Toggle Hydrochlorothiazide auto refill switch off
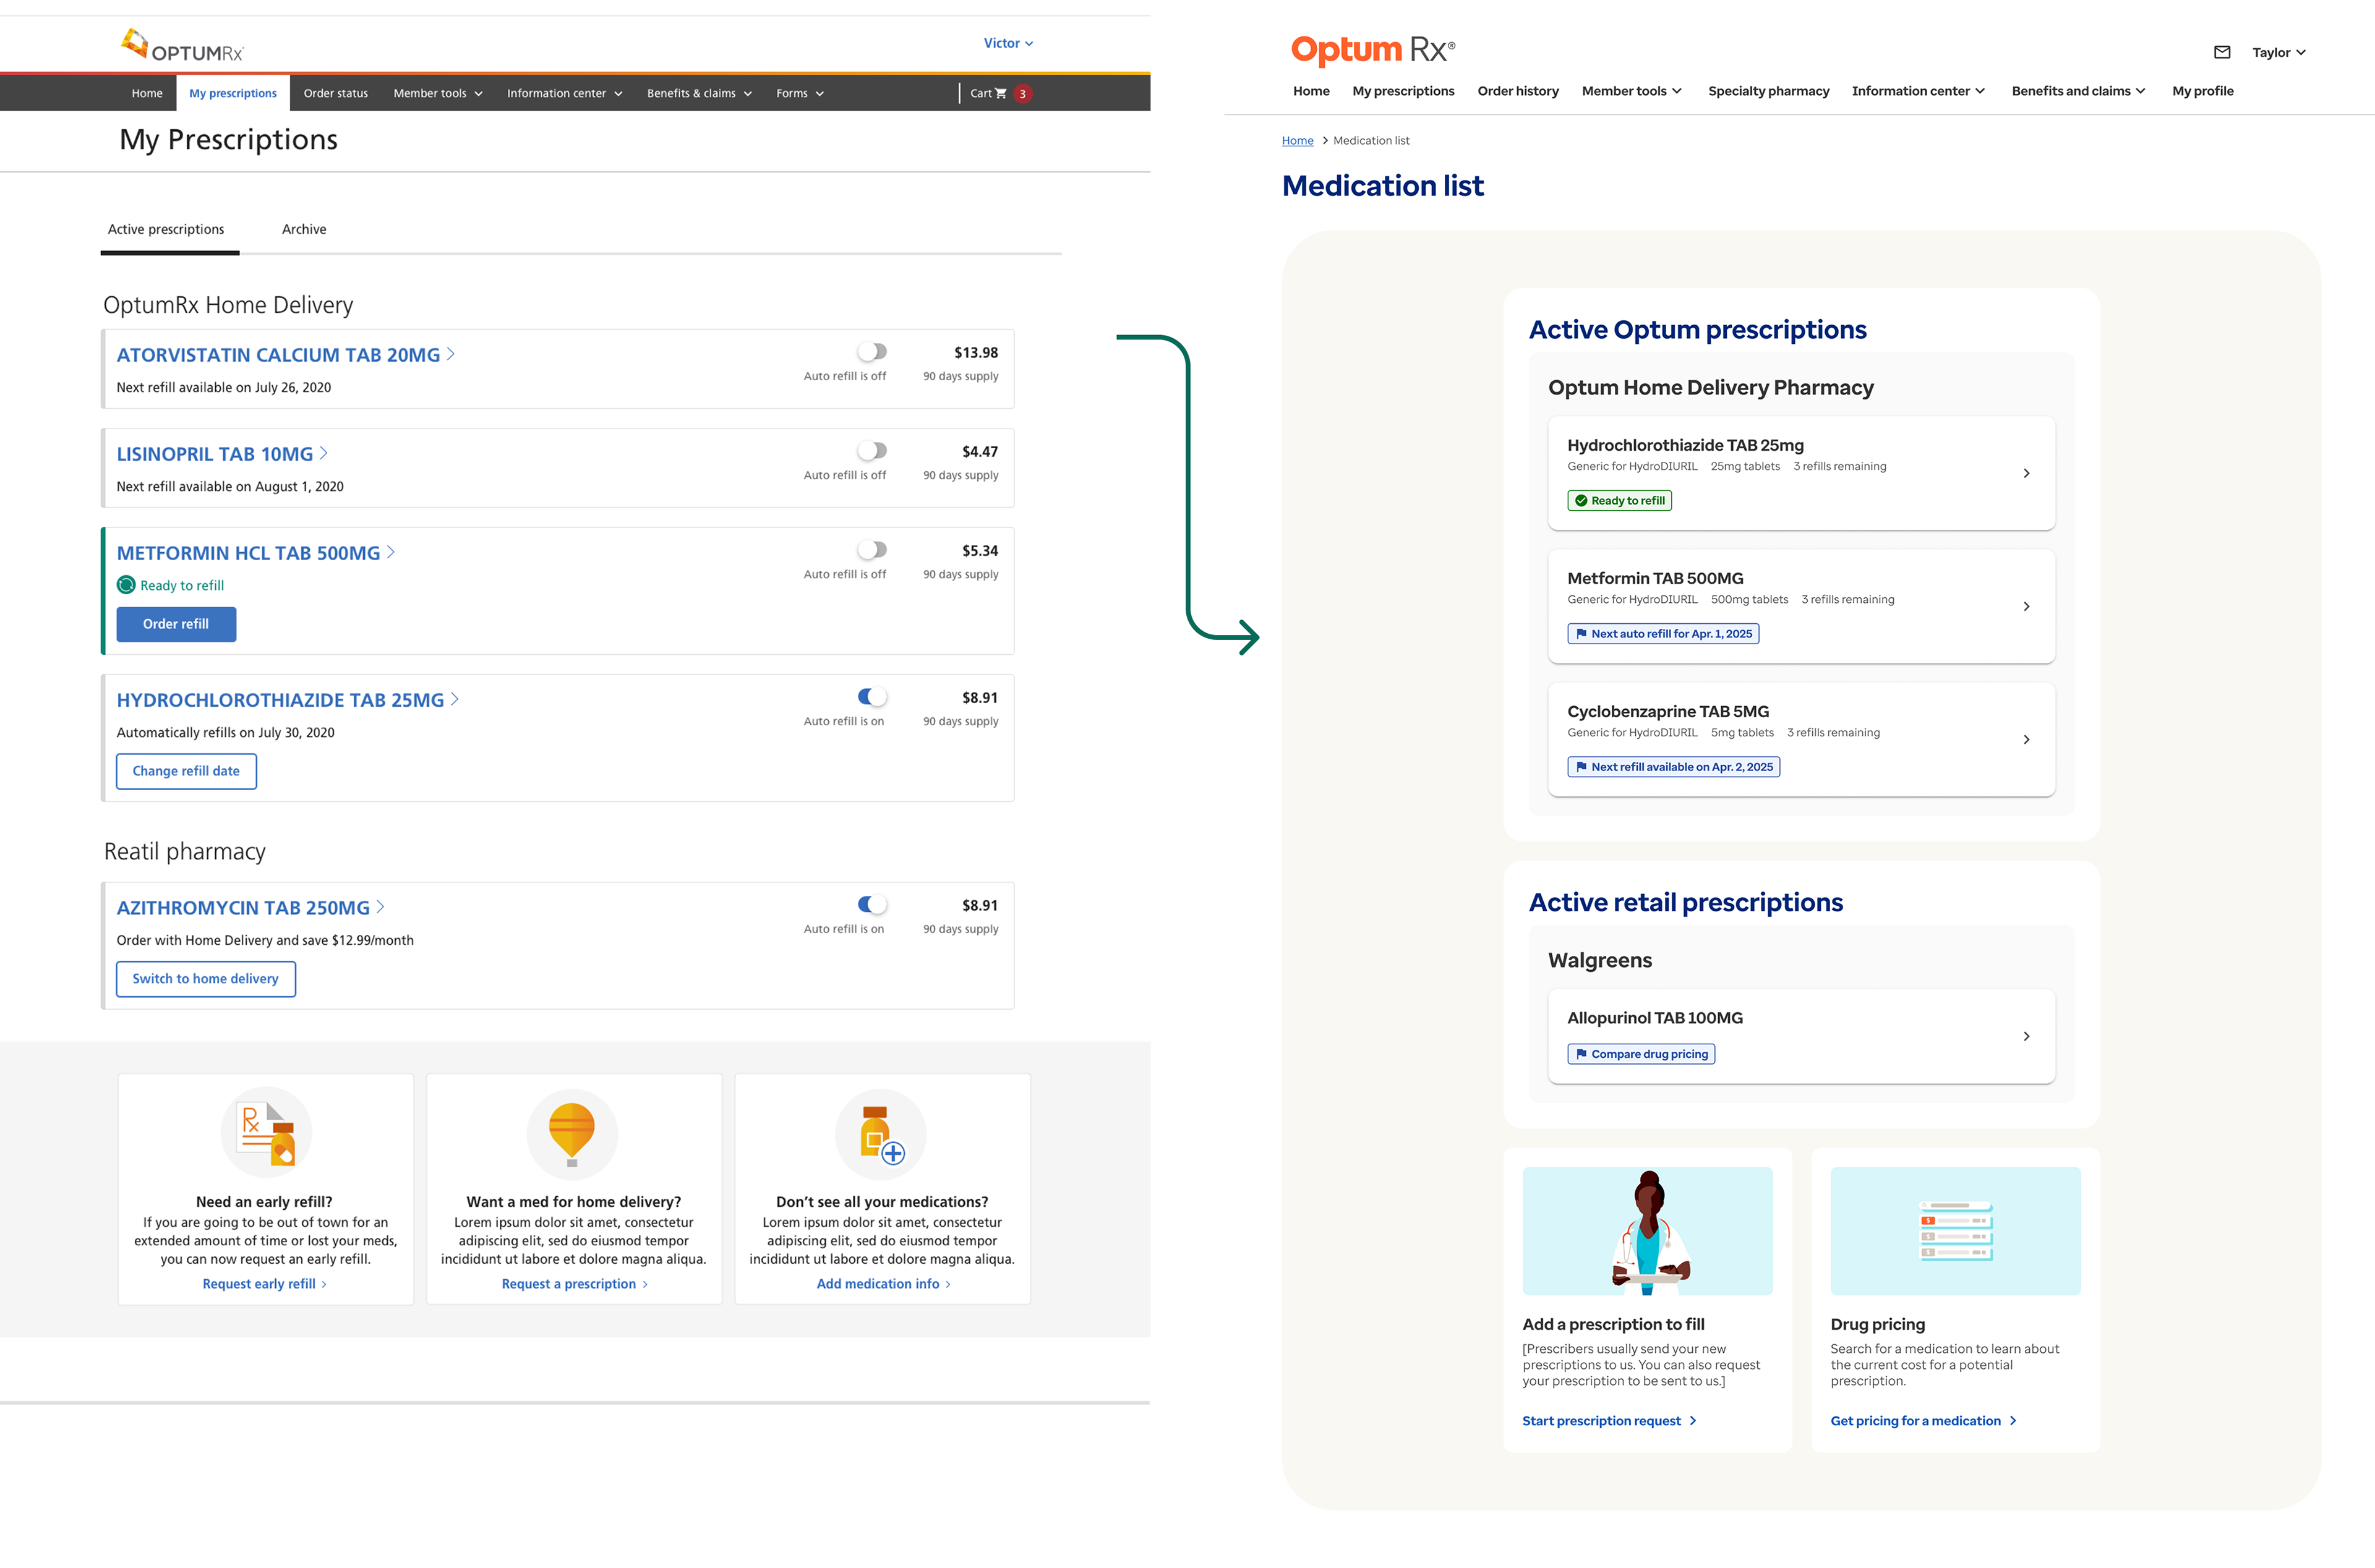2375x1568 pixels. [872, 697]
